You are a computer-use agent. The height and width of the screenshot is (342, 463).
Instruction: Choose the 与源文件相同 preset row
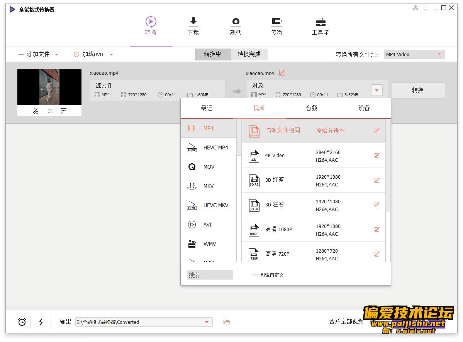(x=314, y=131)
